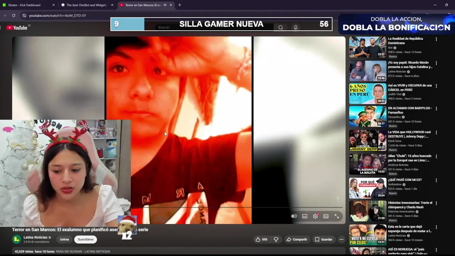
Task: Click the search magnifier button
Action: point(280,27)
